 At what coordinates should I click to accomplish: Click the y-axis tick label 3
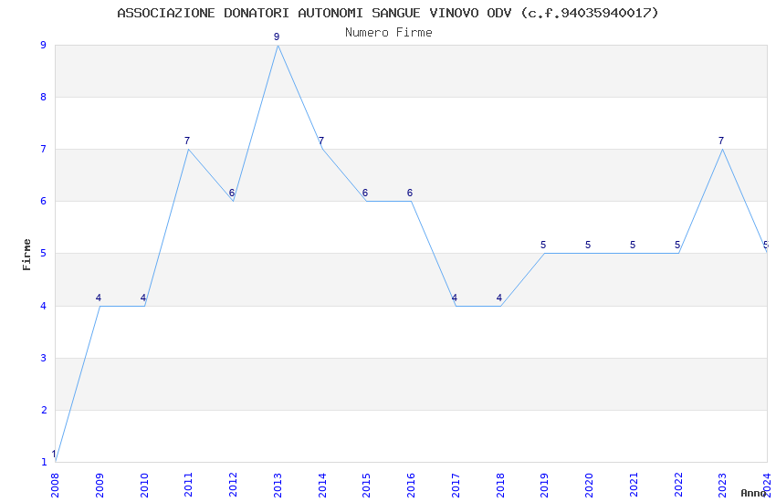(44, 358)
